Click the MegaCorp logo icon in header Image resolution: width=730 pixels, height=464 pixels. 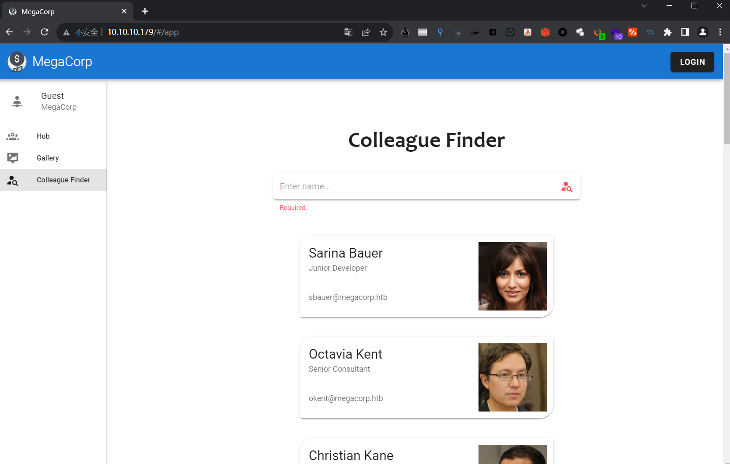click(17, 62)
